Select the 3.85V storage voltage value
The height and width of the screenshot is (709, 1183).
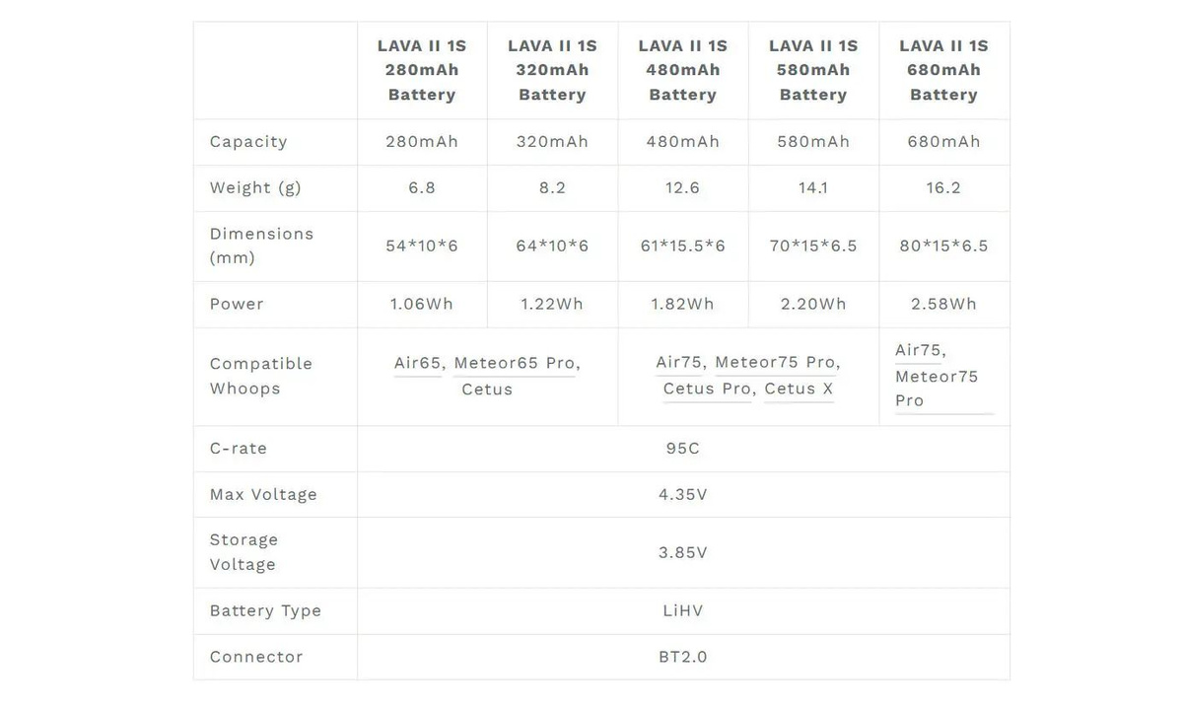pos(682,552)
